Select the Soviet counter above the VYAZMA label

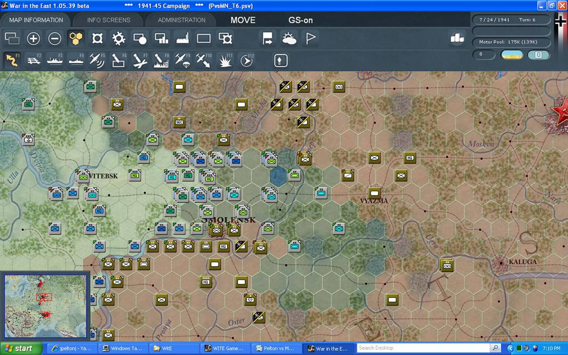(x=375, y=193)
